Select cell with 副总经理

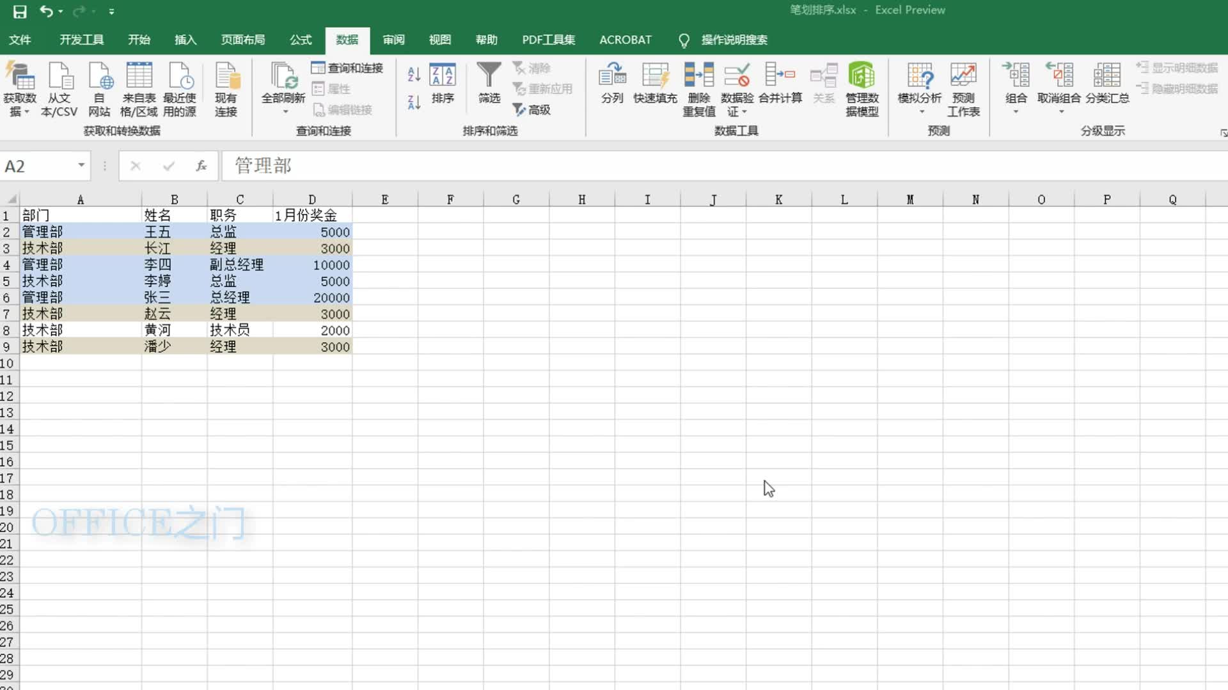pos(240,264)
